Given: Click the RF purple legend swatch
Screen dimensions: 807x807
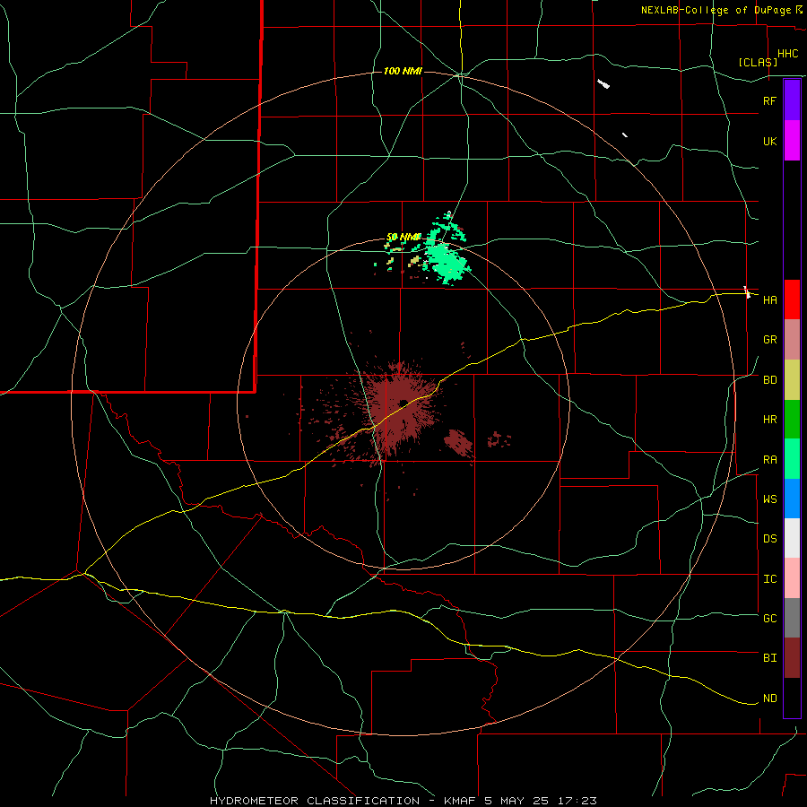Looking at the screenshot, I should 792,100.
